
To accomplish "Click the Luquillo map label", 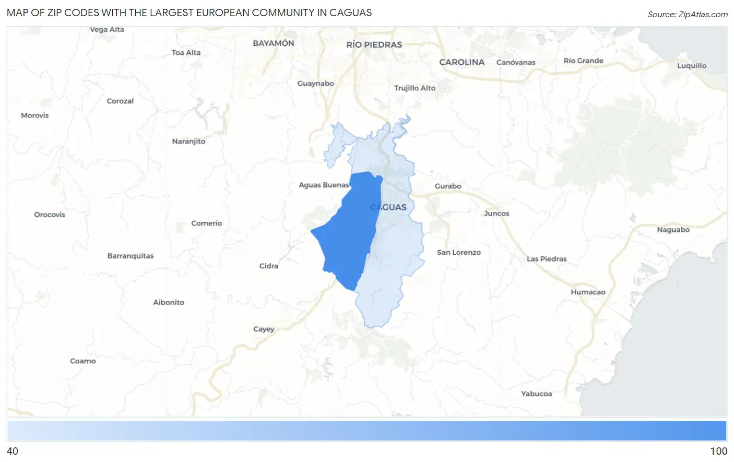I will point(692,66).
